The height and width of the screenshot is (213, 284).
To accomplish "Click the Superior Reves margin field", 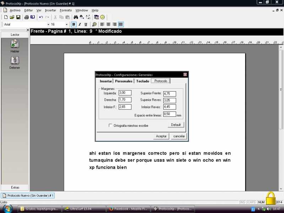I will 170,100.
